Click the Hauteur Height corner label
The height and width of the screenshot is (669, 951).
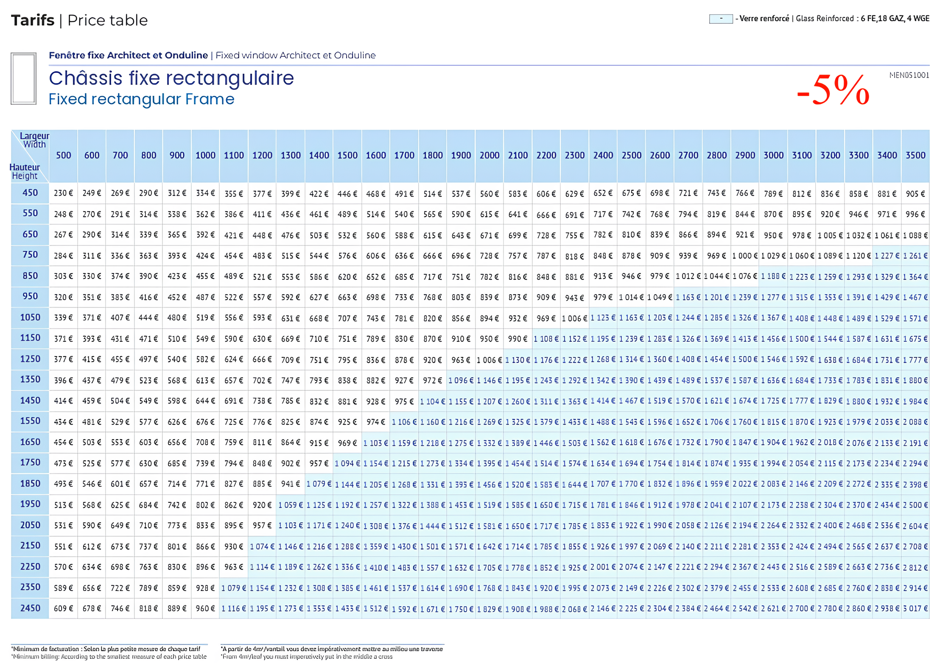click(x=25, y=172)
